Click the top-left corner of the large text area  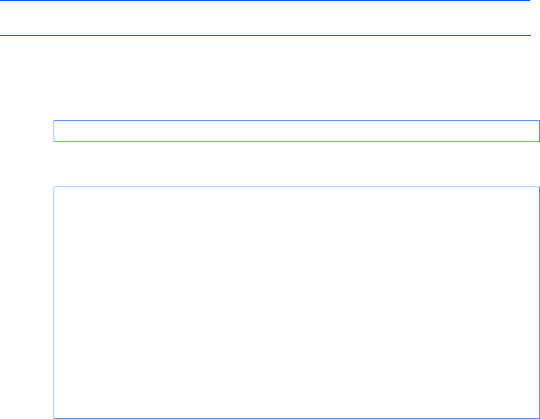57,190
